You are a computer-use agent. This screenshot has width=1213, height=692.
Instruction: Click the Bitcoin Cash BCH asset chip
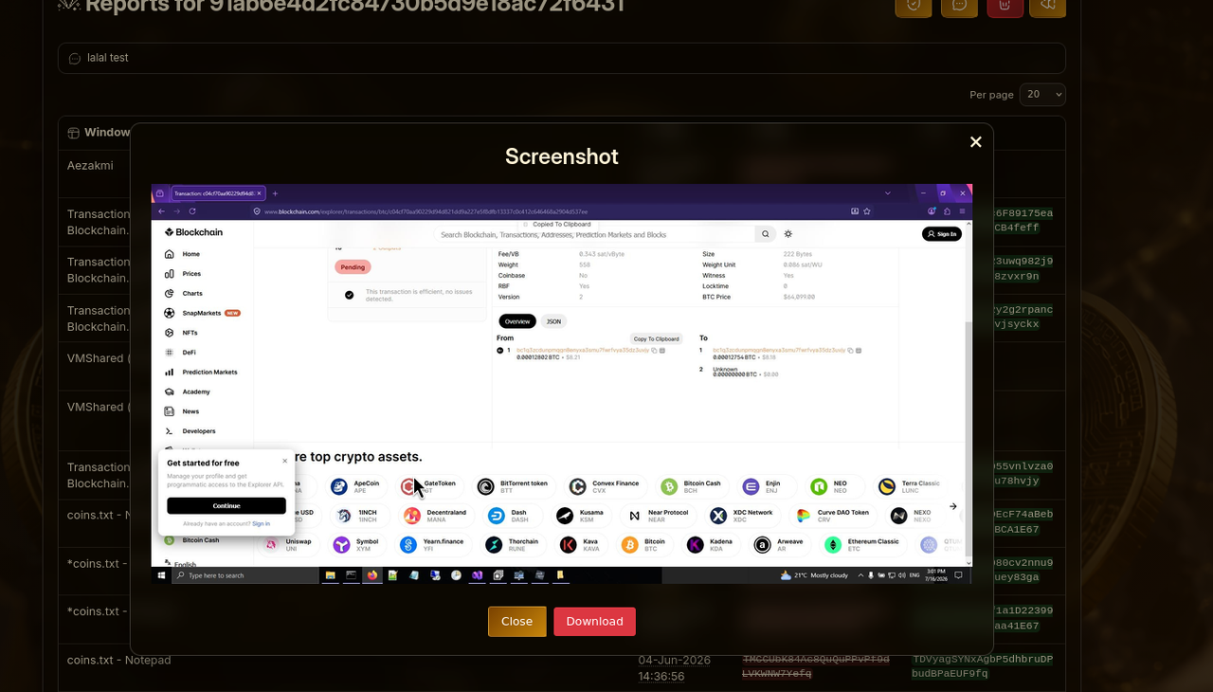[694, 487]
